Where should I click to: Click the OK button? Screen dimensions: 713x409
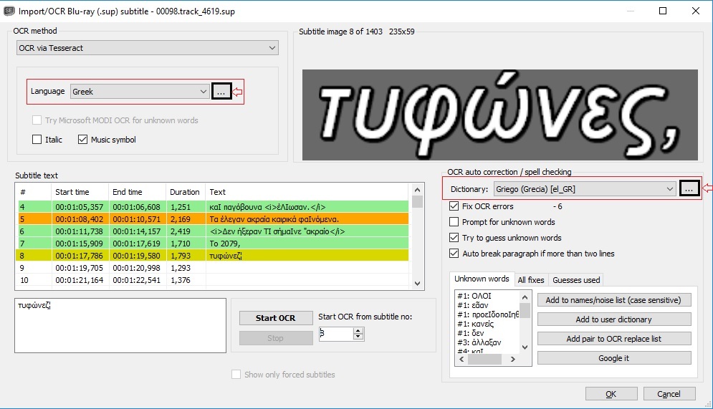click(x=611, y=394)
